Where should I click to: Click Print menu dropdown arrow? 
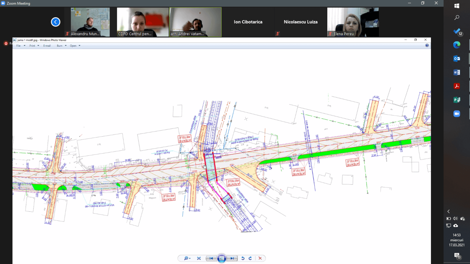38,46
